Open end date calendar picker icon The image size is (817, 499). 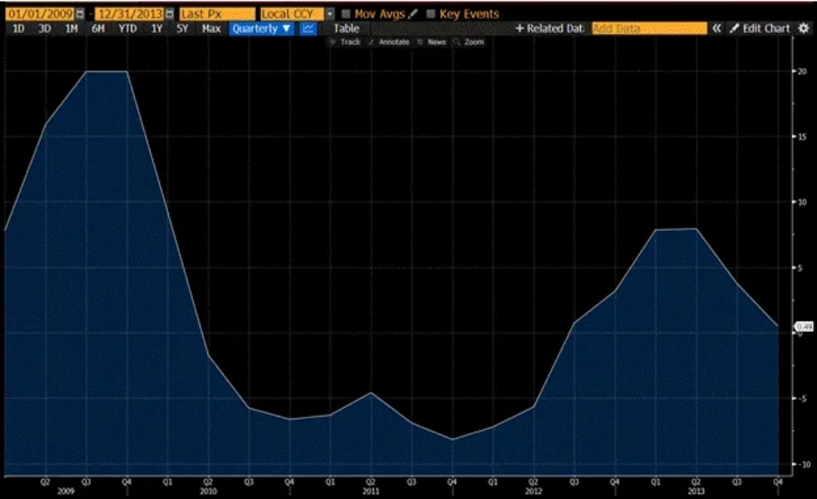coord(170,14)
